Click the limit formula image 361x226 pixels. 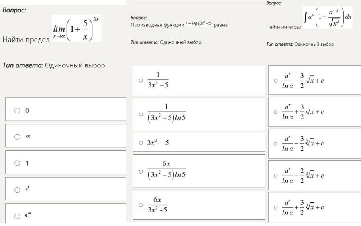76,29
